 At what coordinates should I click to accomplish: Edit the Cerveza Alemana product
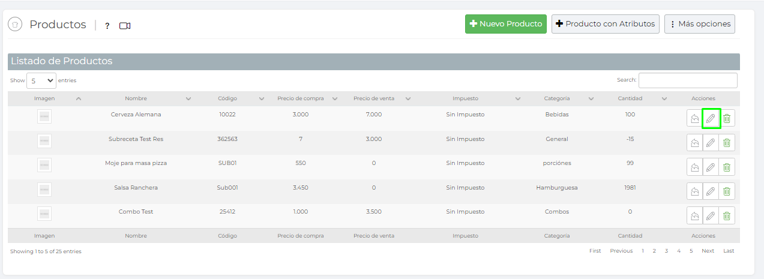[711, 119]
